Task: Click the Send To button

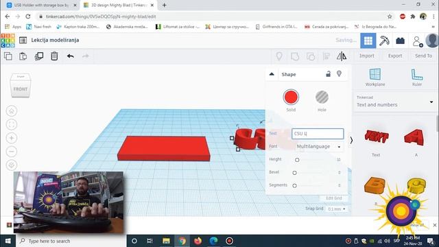Action: pyautogui.click(x=423, y=56)
